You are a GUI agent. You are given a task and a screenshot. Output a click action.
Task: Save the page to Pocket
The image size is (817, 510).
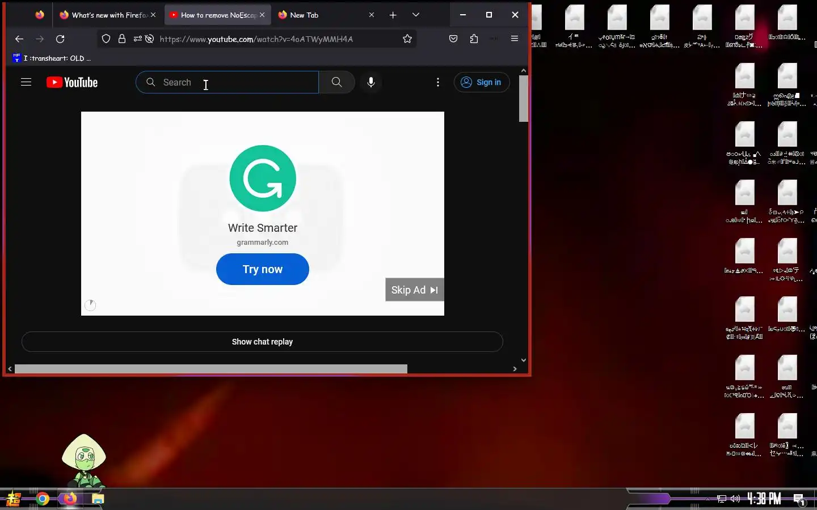[x=453, y=39]
